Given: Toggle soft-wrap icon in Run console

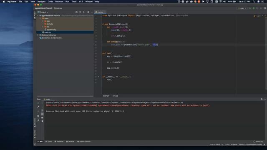Looking at the screenshot, I should (42, 110).
